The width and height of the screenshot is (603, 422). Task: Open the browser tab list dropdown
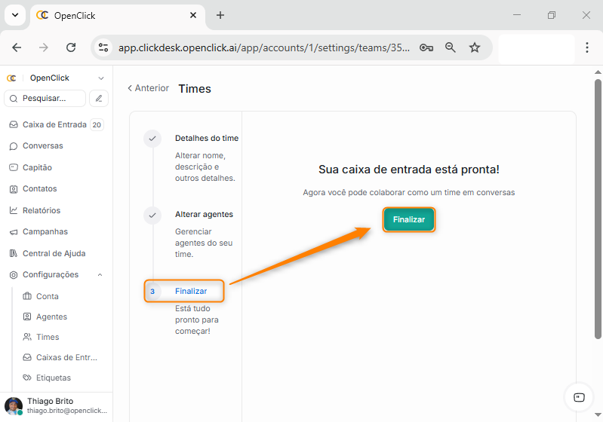[x=14, y=15]
